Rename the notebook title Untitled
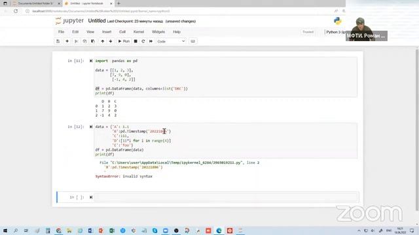419x235 pixels. coord(97,21)
